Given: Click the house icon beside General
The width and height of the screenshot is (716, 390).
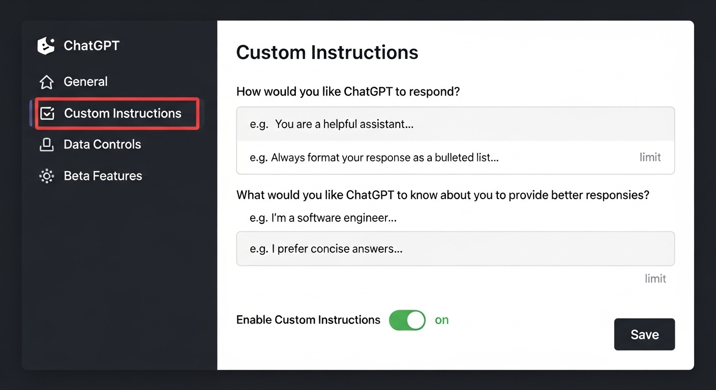Looking at the screenshot, I should click(47, 82).
